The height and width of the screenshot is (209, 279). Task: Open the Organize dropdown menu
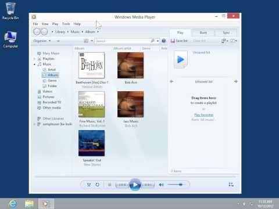coord(42,41)
